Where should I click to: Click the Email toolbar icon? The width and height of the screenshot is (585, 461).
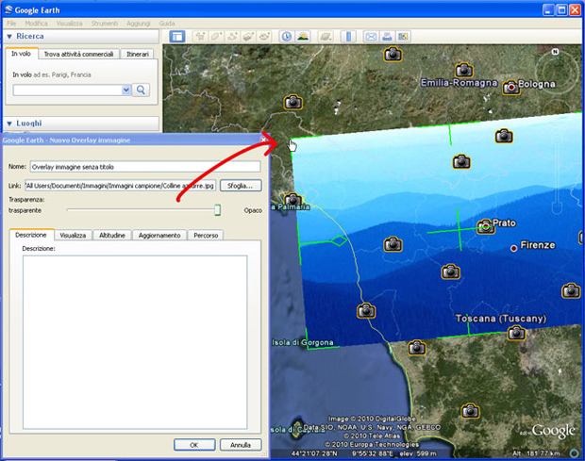tap(371, 37)
